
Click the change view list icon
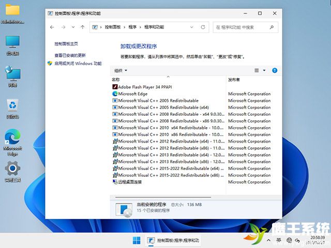pos(257,70)
